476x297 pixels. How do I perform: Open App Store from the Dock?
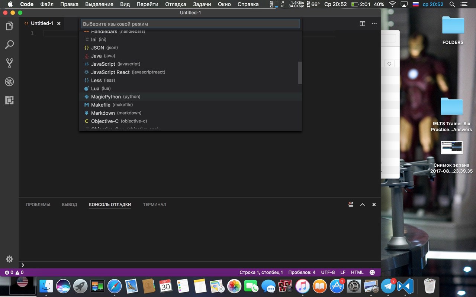[x=337, y=286]
